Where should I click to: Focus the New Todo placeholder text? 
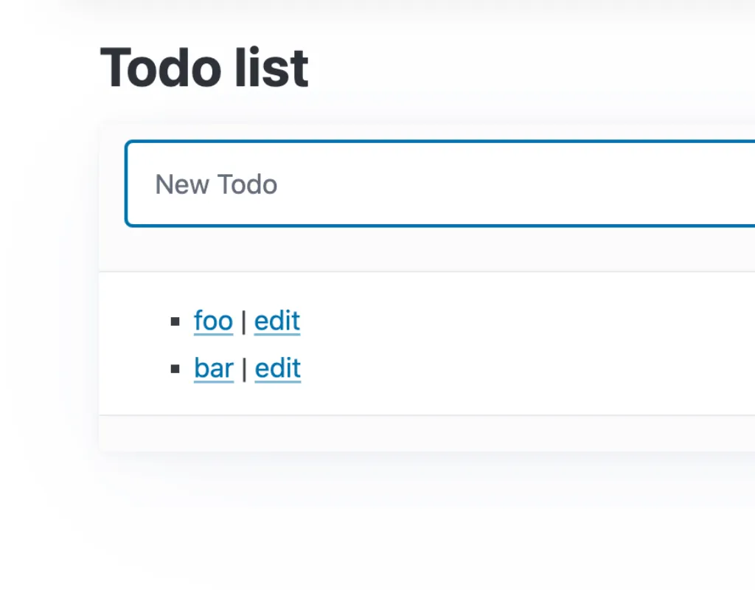coord(216,184)
